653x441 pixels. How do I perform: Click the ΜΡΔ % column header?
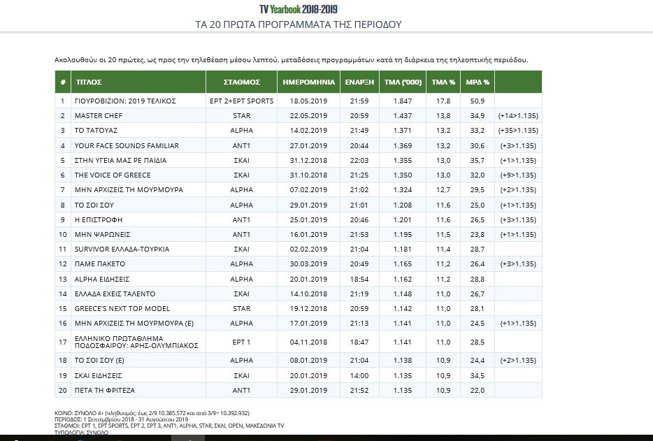coord(477,82)
